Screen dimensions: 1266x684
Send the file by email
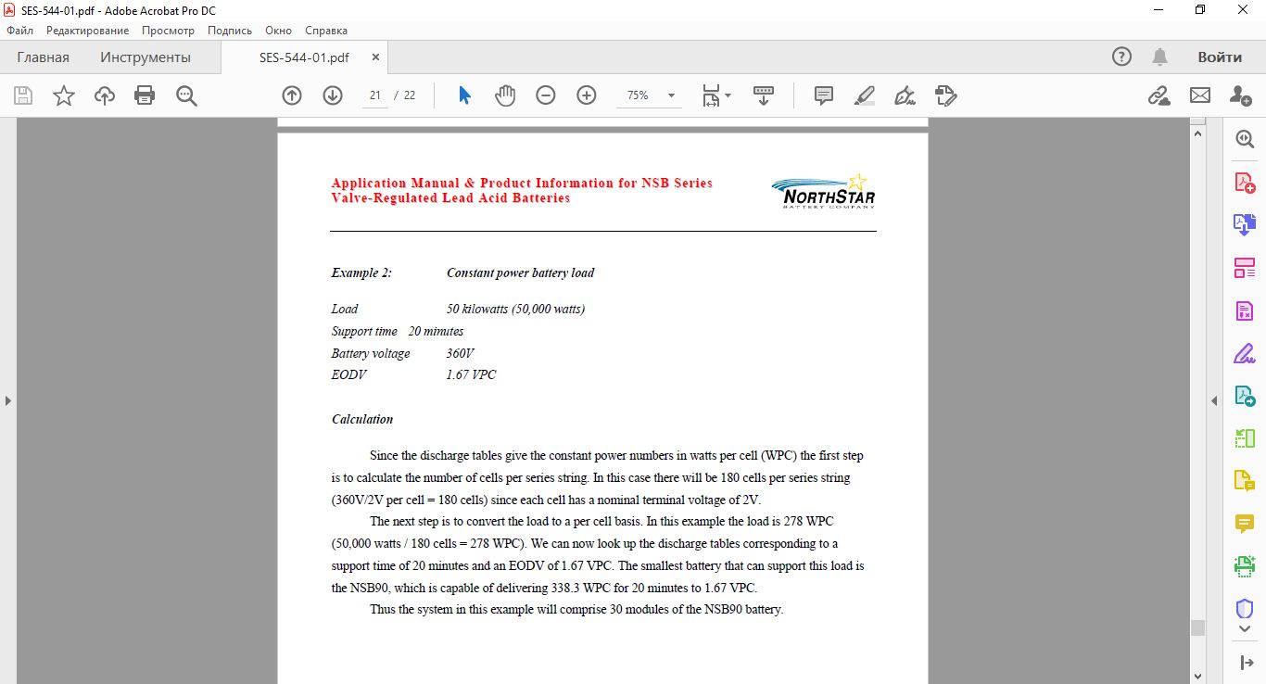click(1200, 95)
